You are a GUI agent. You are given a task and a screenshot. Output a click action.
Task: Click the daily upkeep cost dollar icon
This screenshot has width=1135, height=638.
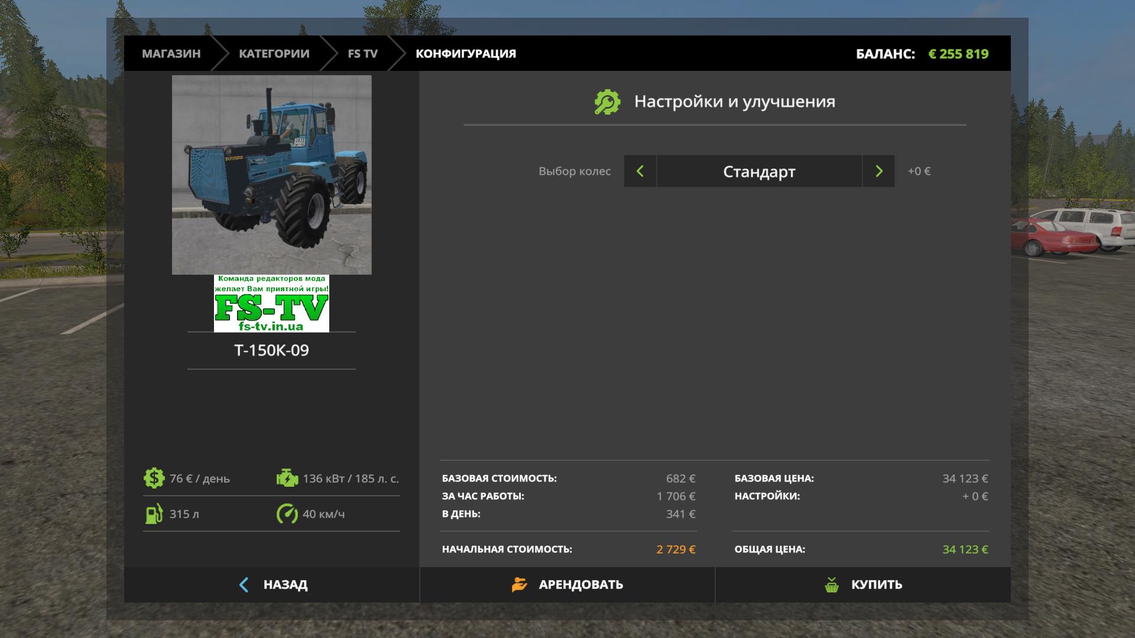tap(154, 478)
